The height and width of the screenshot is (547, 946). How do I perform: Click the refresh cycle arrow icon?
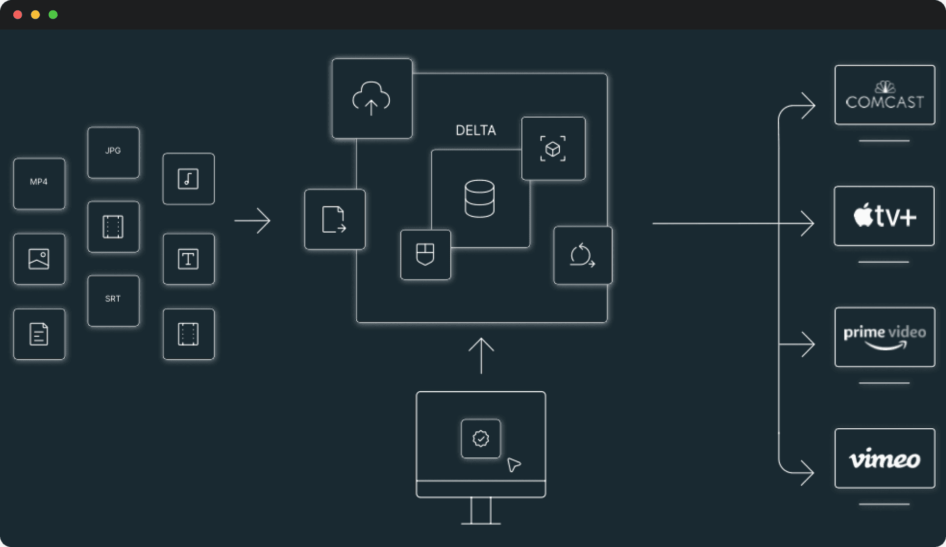click(583, 255)
